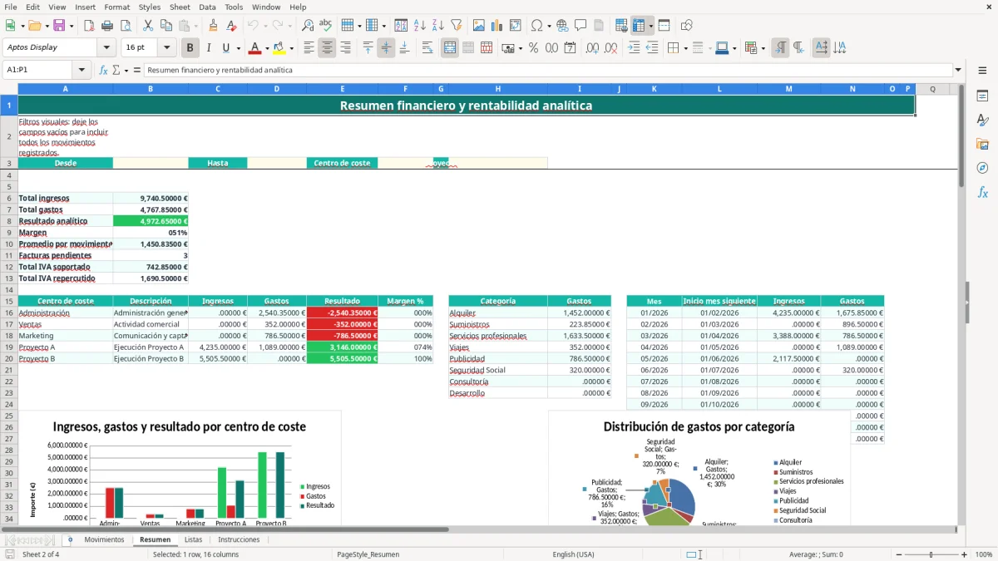Switch to Listas sheet tab

(x=193, y=539)
